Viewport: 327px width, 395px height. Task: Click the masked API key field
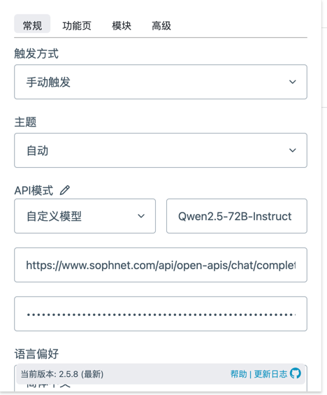click(161, 314)
